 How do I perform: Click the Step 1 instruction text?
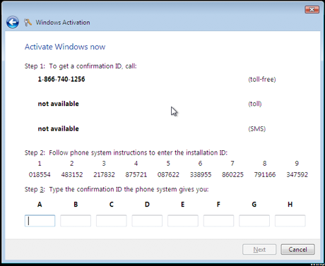[81, 66]
